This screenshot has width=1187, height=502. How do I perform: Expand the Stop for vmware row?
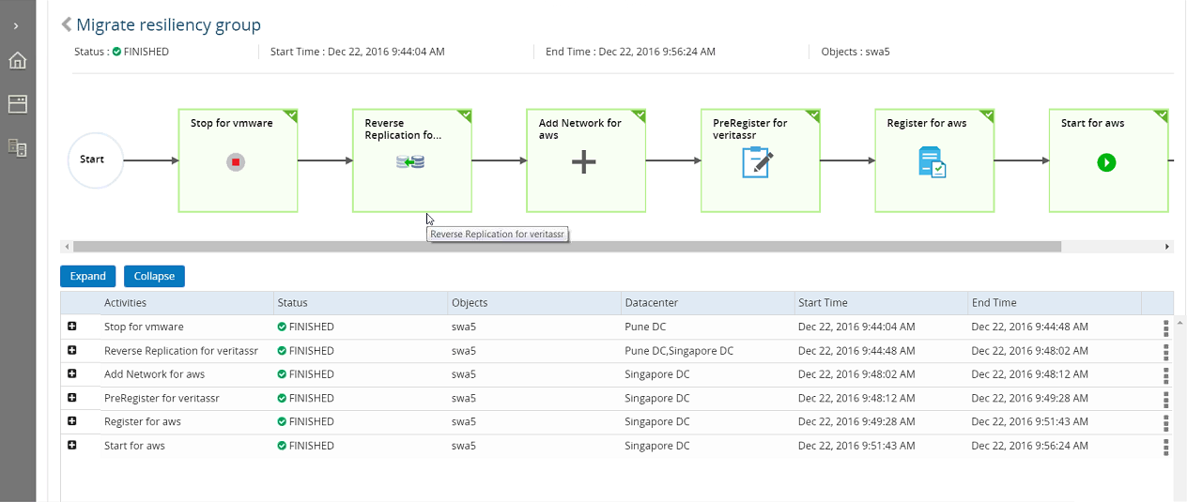coord(72,327)
